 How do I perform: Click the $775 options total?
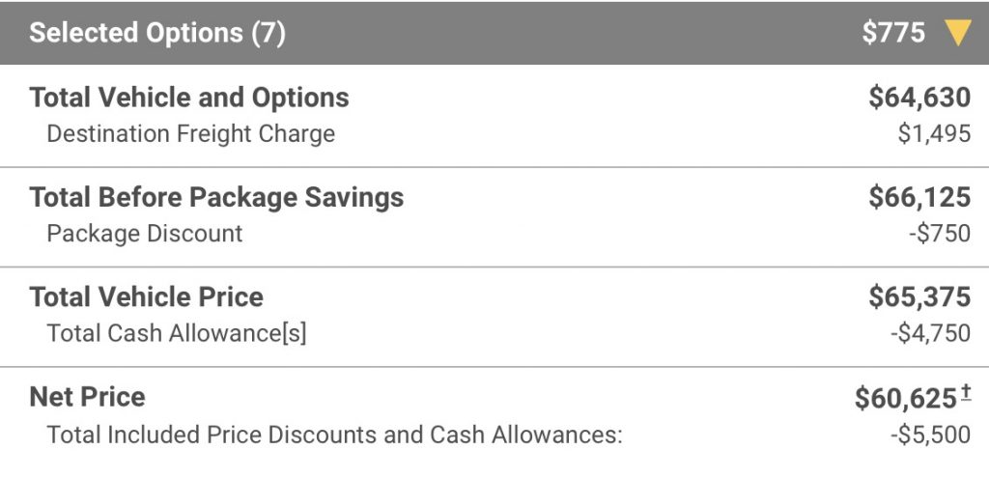(893, 33)
